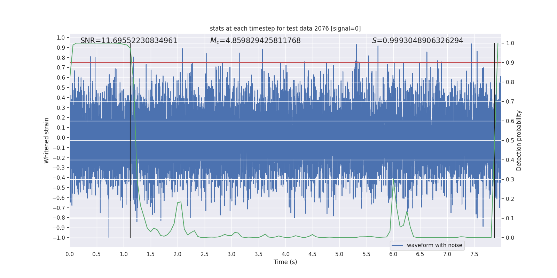Click the x-axis tick label 4.0
Viewport: 557px width, 278px height.
pyautogui.click(x=285, y=254)
